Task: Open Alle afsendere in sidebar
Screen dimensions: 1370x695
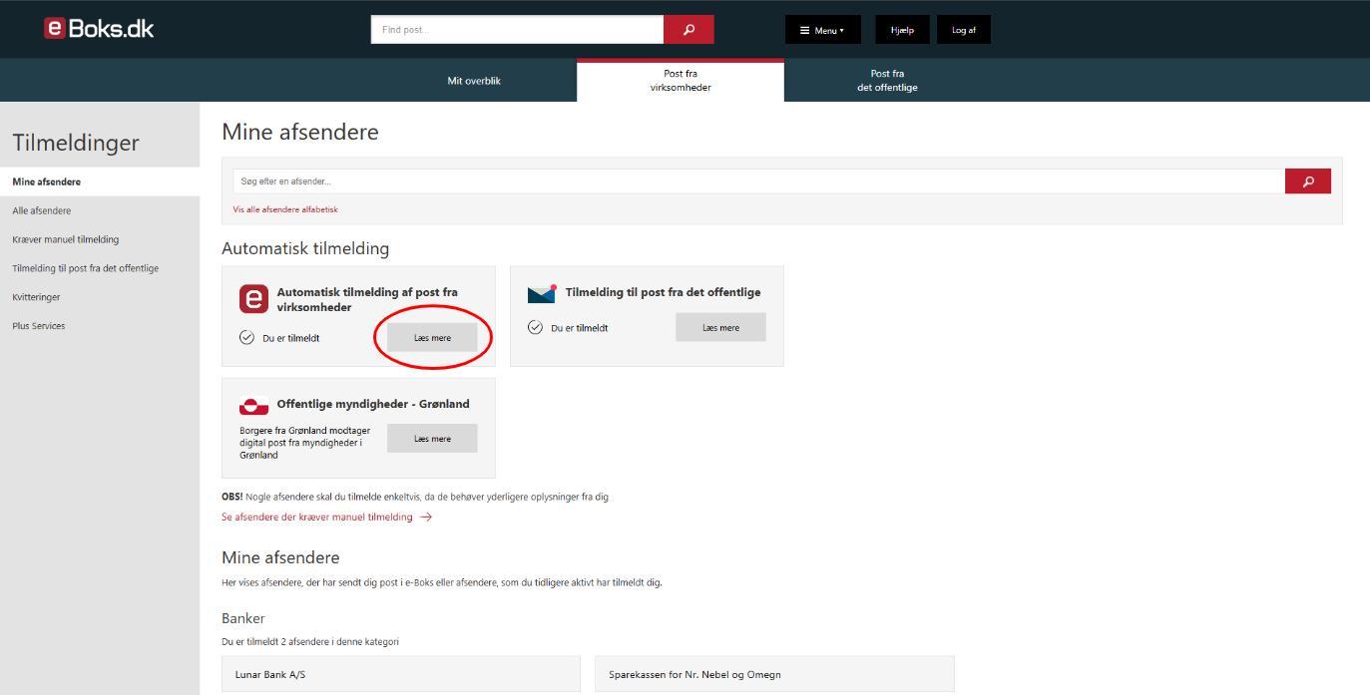Action: click(x=100, y=210)
